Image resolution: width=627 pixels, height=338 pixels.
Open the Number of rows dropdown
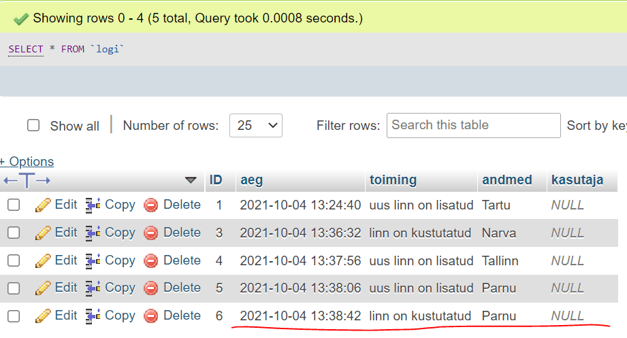[256, 126]
